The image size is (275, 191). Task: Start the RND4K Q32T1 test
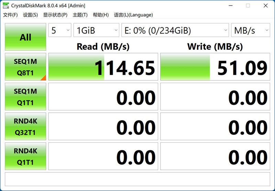25,127
